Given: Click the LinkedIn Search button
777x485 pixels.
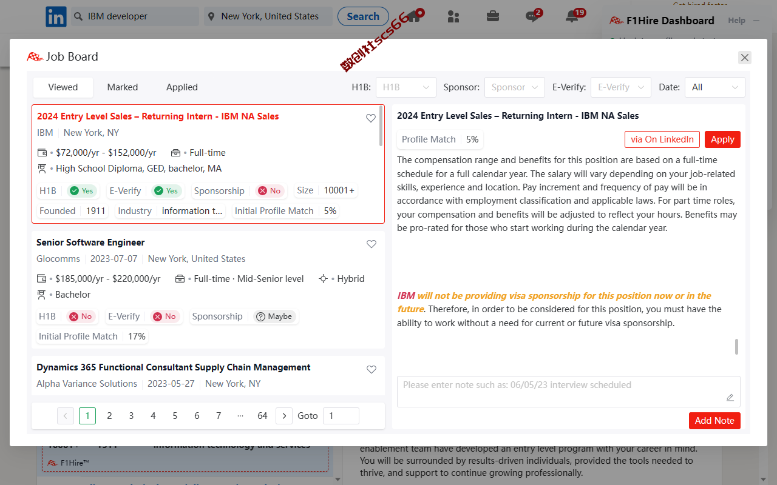Looking at the screenshot, I should pyautogui.click(x=363, y=16).
